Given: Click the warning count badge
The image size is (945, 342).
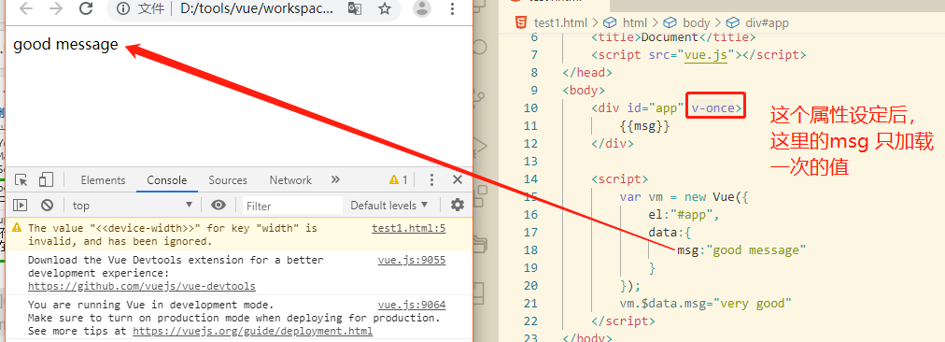Looking at the screenshot, I should click(399, 179).
